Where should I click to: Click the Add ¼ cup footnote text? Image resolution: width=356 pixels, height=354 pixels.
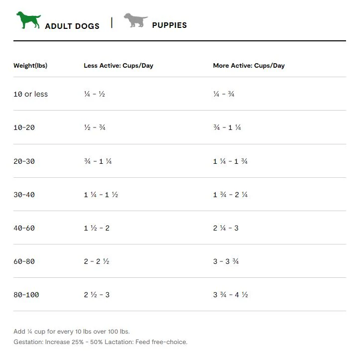coord(72,332)
